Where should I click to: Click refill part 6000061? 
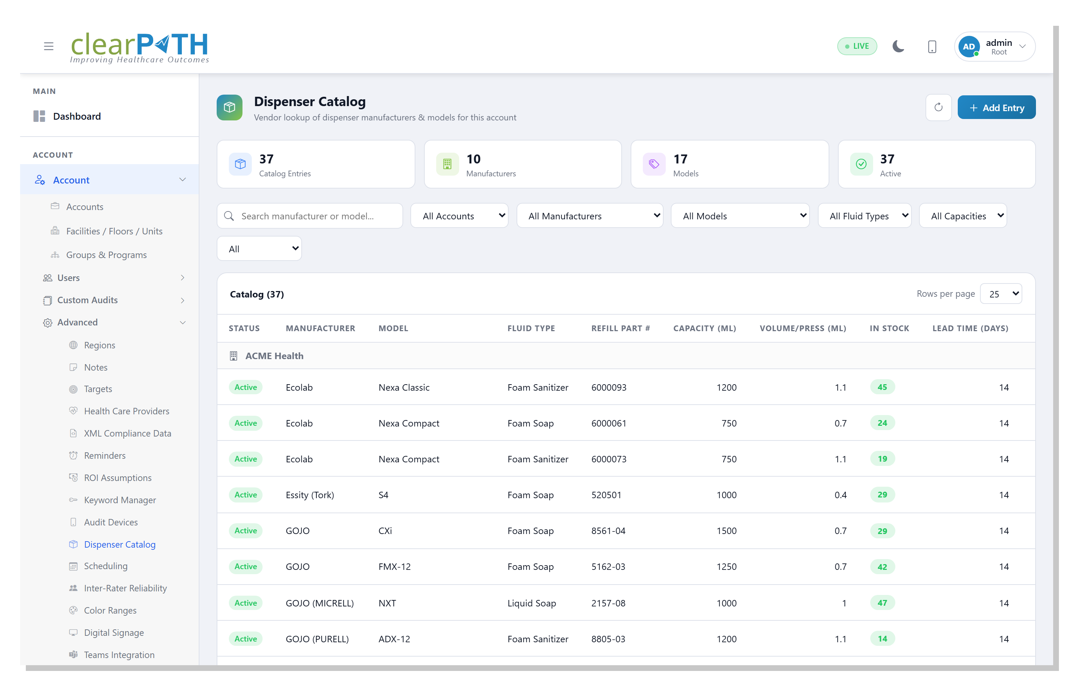click(x=608, y=423)
